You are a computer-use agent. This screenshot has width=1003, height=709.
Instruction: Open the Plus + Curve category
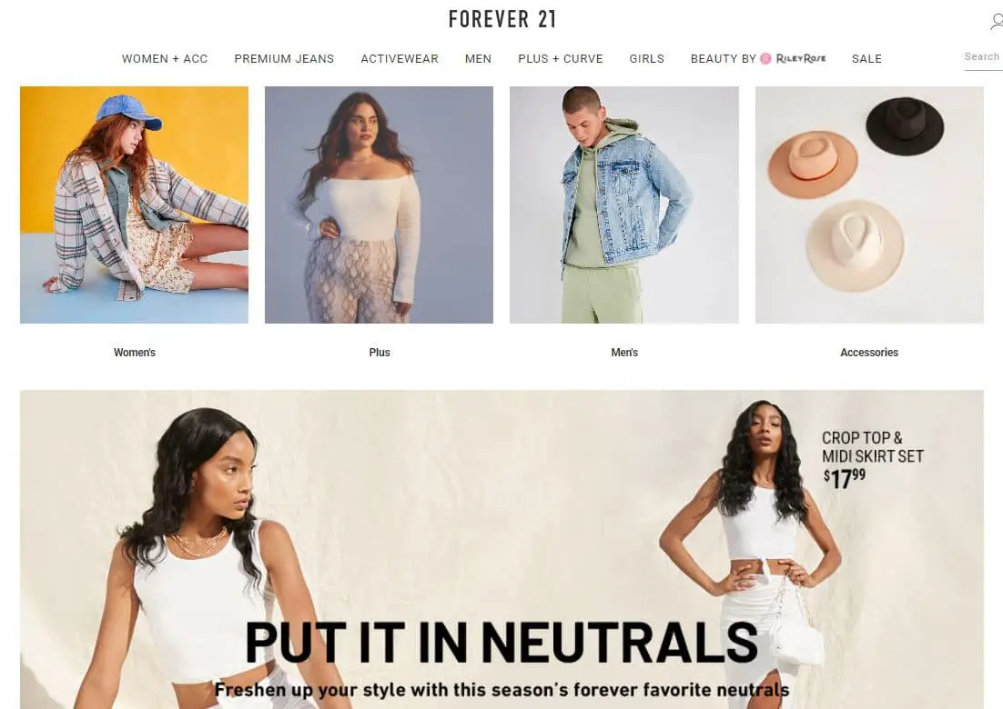[x=561, y=59]
